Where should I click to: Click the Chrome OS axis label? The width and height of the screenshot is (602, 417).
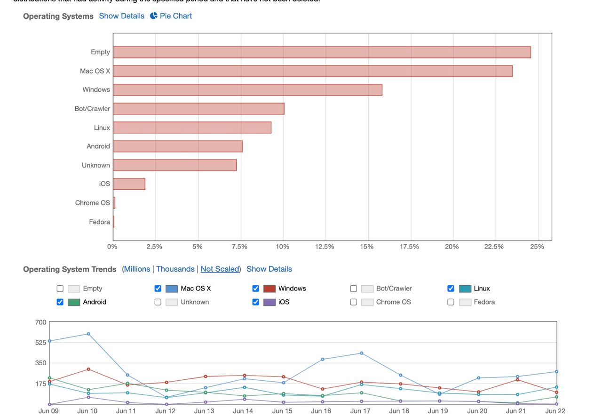coord(93,203)
